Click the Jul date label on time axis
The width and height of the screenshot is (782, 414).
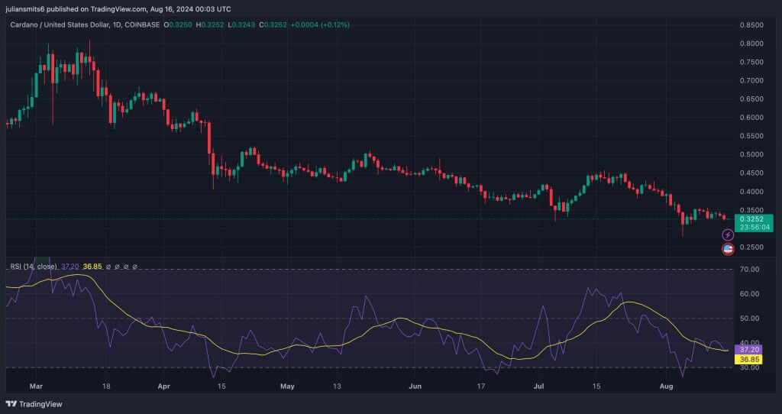539,386
